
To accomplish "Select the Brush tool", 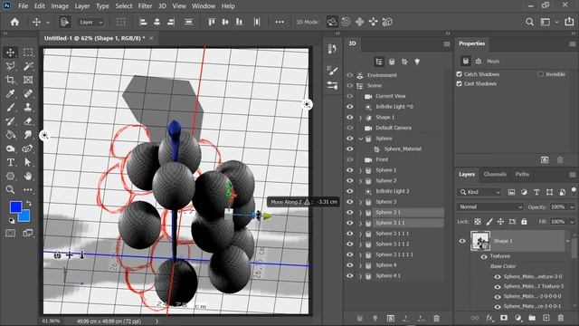I will pos(10,107).
